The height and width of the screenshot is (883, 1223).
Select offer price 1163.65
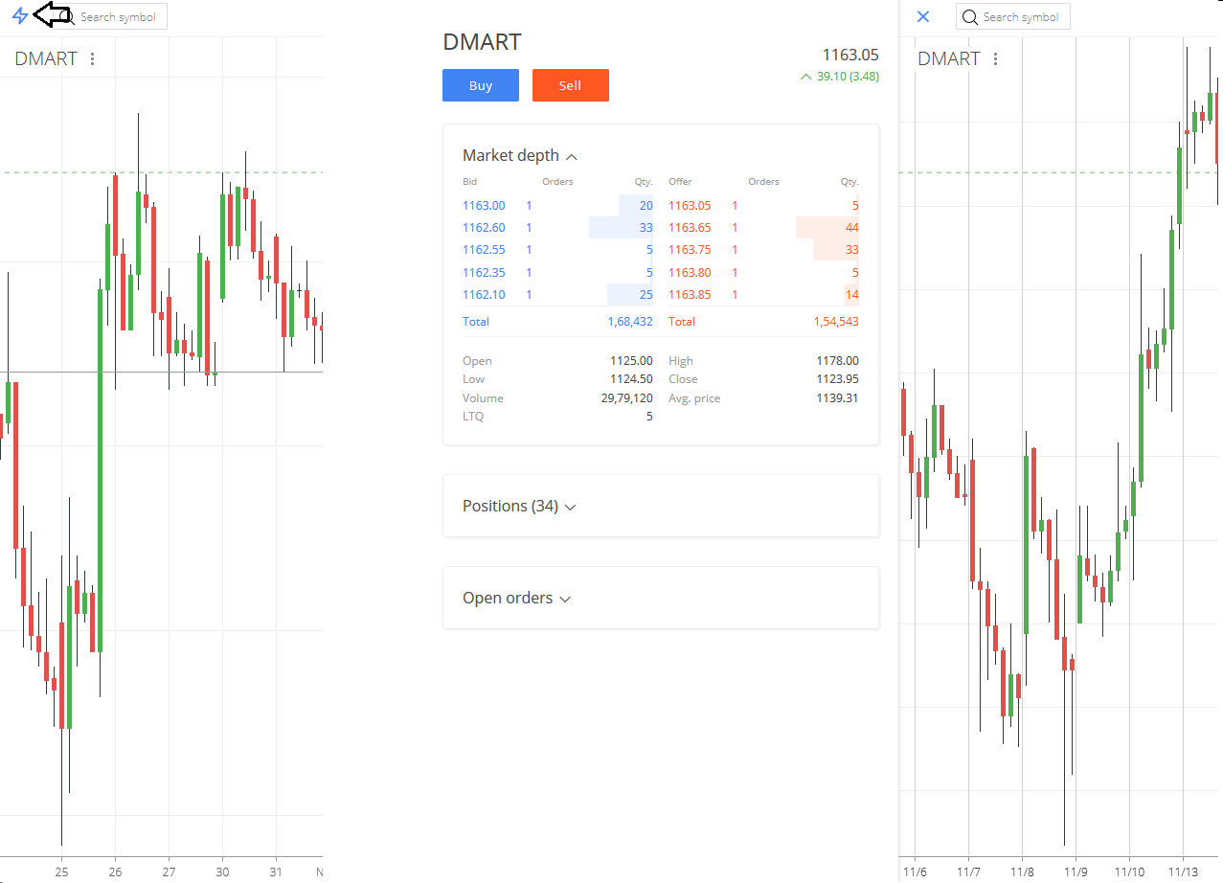click(x=690, y=228)
